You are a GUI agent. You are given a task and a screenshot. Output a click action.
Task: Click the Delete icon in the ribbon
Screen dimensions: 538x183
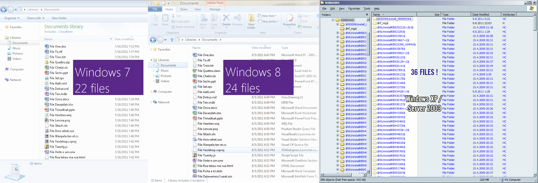226,20
